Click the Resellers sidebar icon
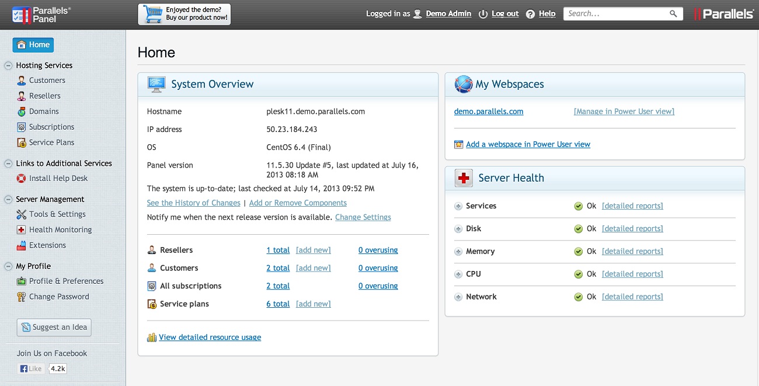 pyautogui.click(x=22, y=96)
